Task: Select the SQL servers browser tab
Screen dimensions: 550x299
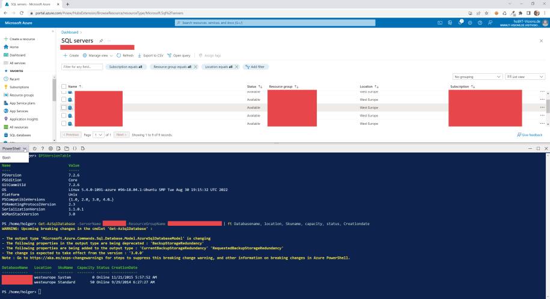Action: tap(32, 4)
